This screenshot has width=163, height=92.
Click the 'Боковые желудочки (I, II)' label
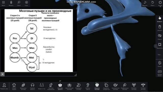coord(50,28)
